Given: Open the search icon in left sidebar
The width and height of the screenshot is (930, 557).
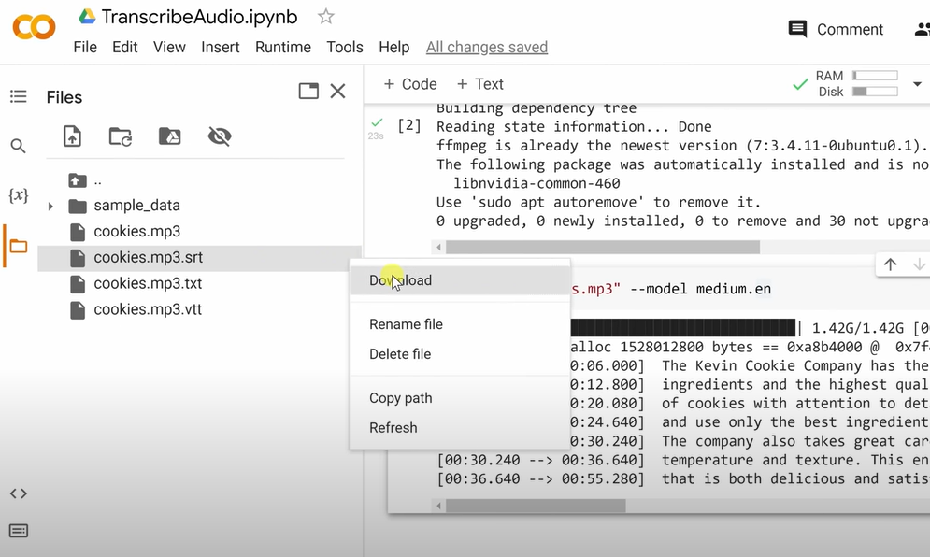Looking at the screenshot, I should (18, 146).
